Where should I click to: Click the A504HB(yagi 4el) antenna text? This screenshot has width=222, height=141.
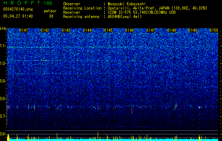pyautogui.click(x=125, y=17)
